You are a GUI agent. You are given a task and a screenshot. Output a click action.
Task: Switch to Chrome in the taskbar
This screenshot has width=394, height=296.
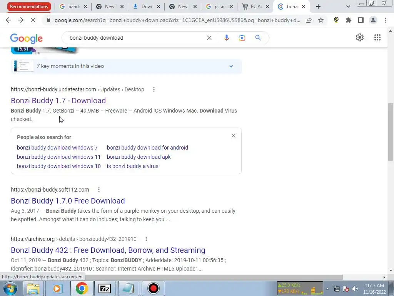[x=82, y=288]
